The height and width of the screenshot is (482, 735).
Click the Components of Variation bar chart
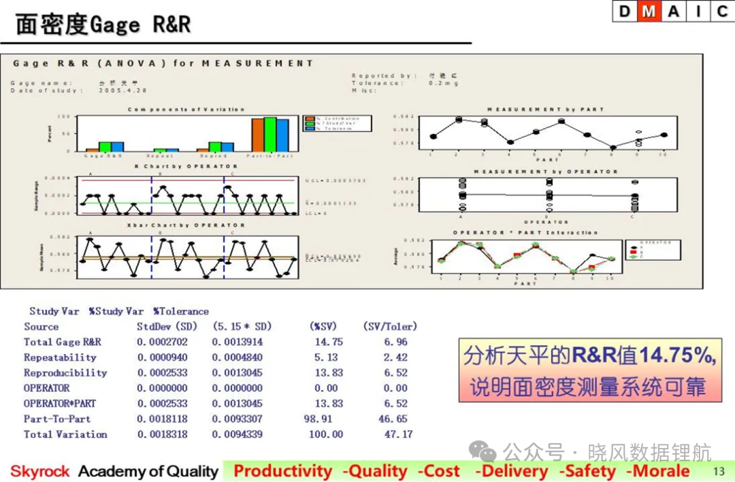point(188,133)
